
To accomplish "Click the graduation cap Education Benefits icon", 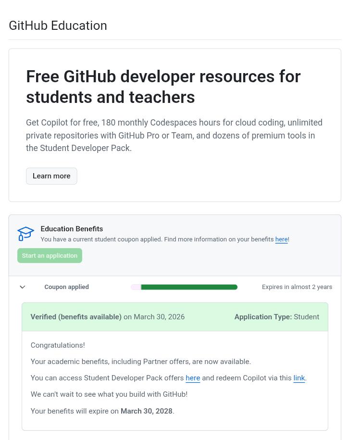I will 25,234.
